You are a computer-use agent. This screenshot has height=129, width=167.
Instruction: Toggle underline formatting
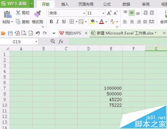coord(64,21)
